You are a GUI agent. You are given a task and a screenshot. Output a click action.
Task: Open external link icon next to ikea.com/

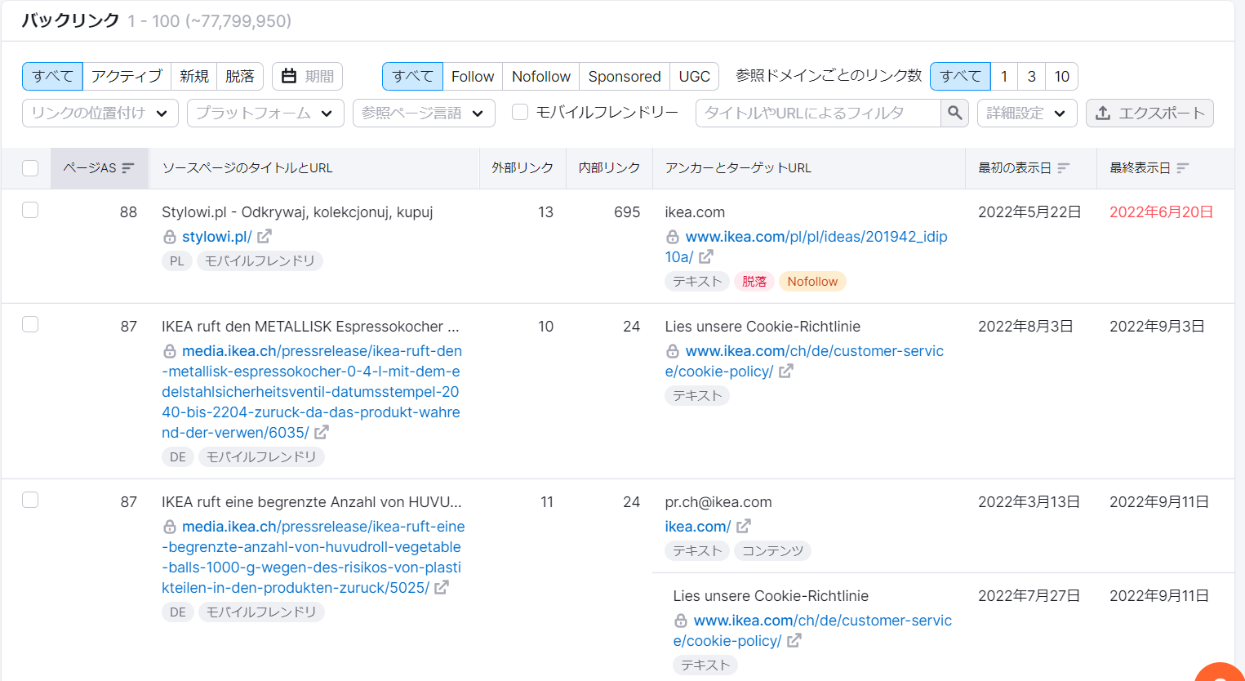click(744, 526)
